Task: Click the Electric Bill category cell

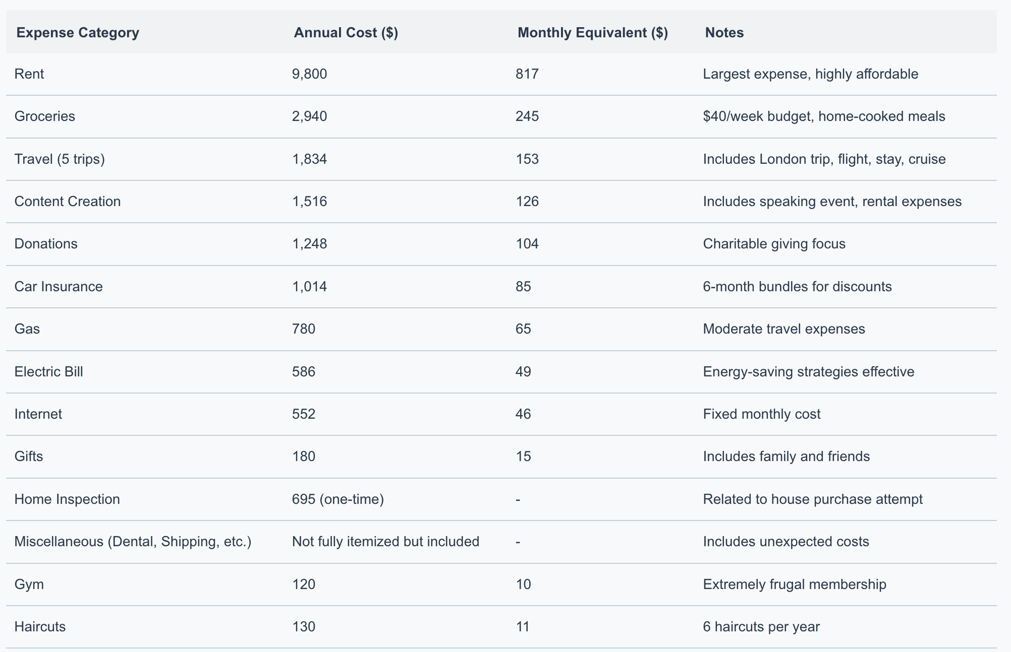Action: coord(49,372)
